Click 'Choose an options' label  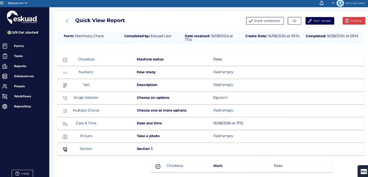click(153, 98)
